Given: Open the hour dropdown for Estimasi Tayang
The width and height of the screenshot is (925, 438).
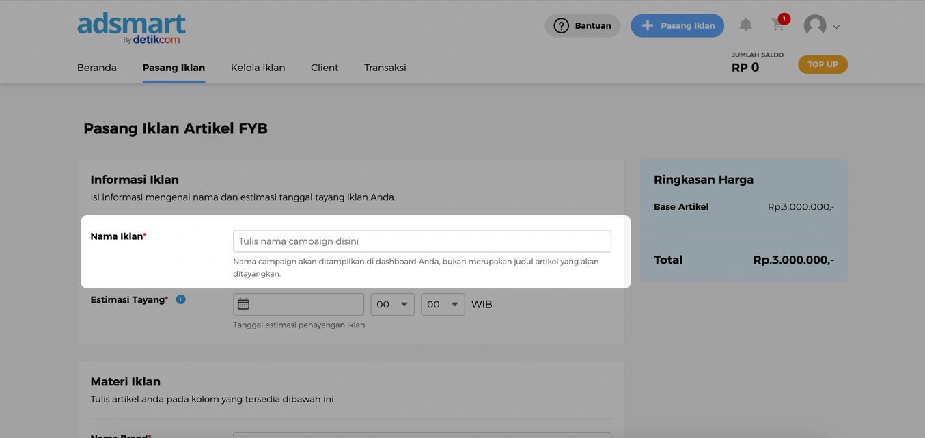Looking at the screenshot, I should 392,304.
